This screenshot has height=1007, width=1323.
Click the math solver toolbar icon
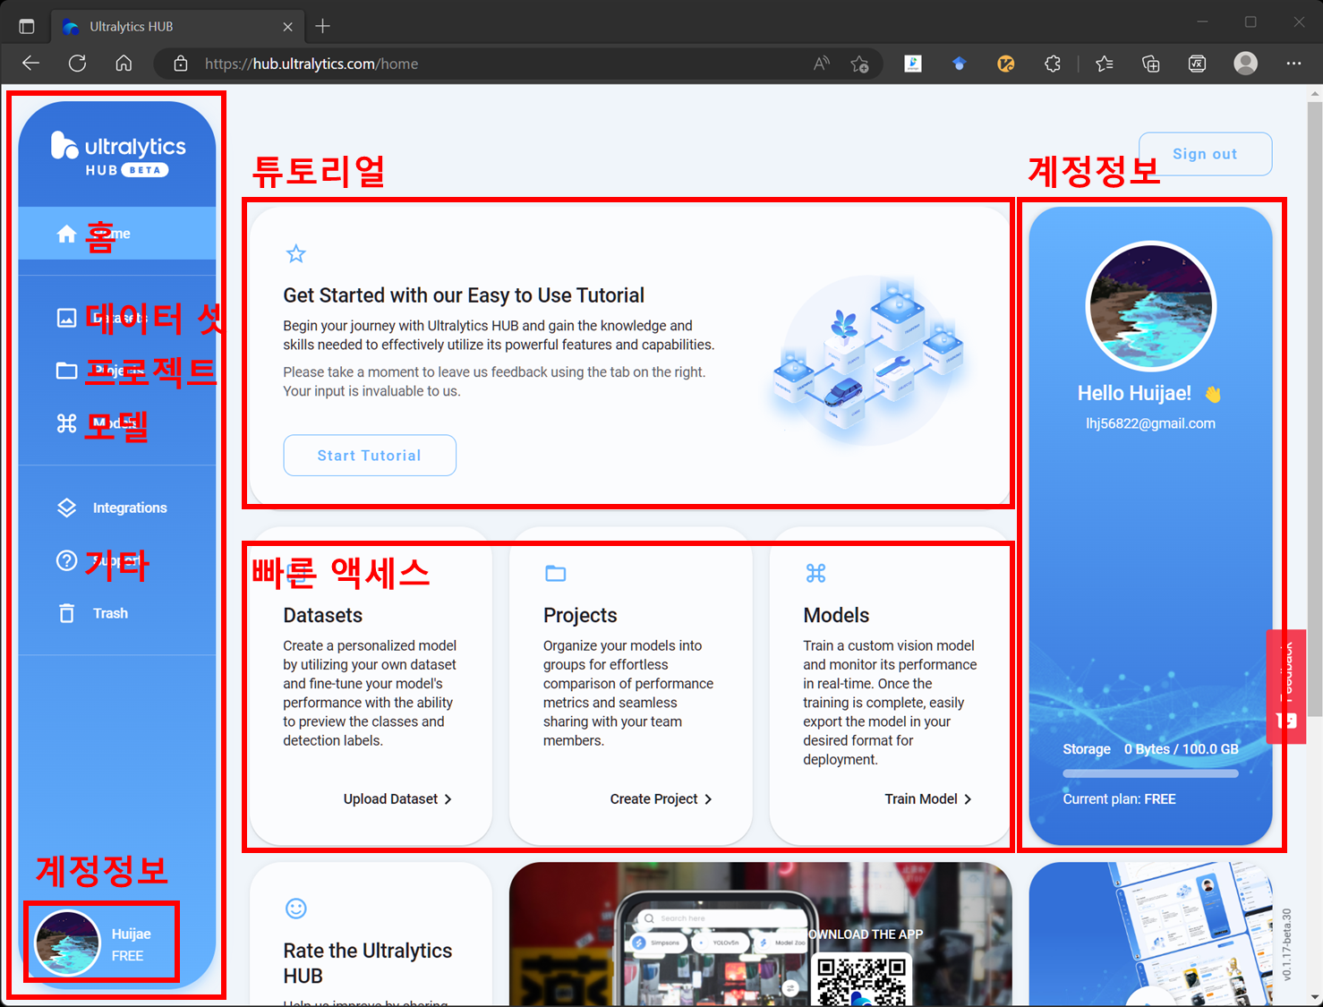pos(1198,64)
